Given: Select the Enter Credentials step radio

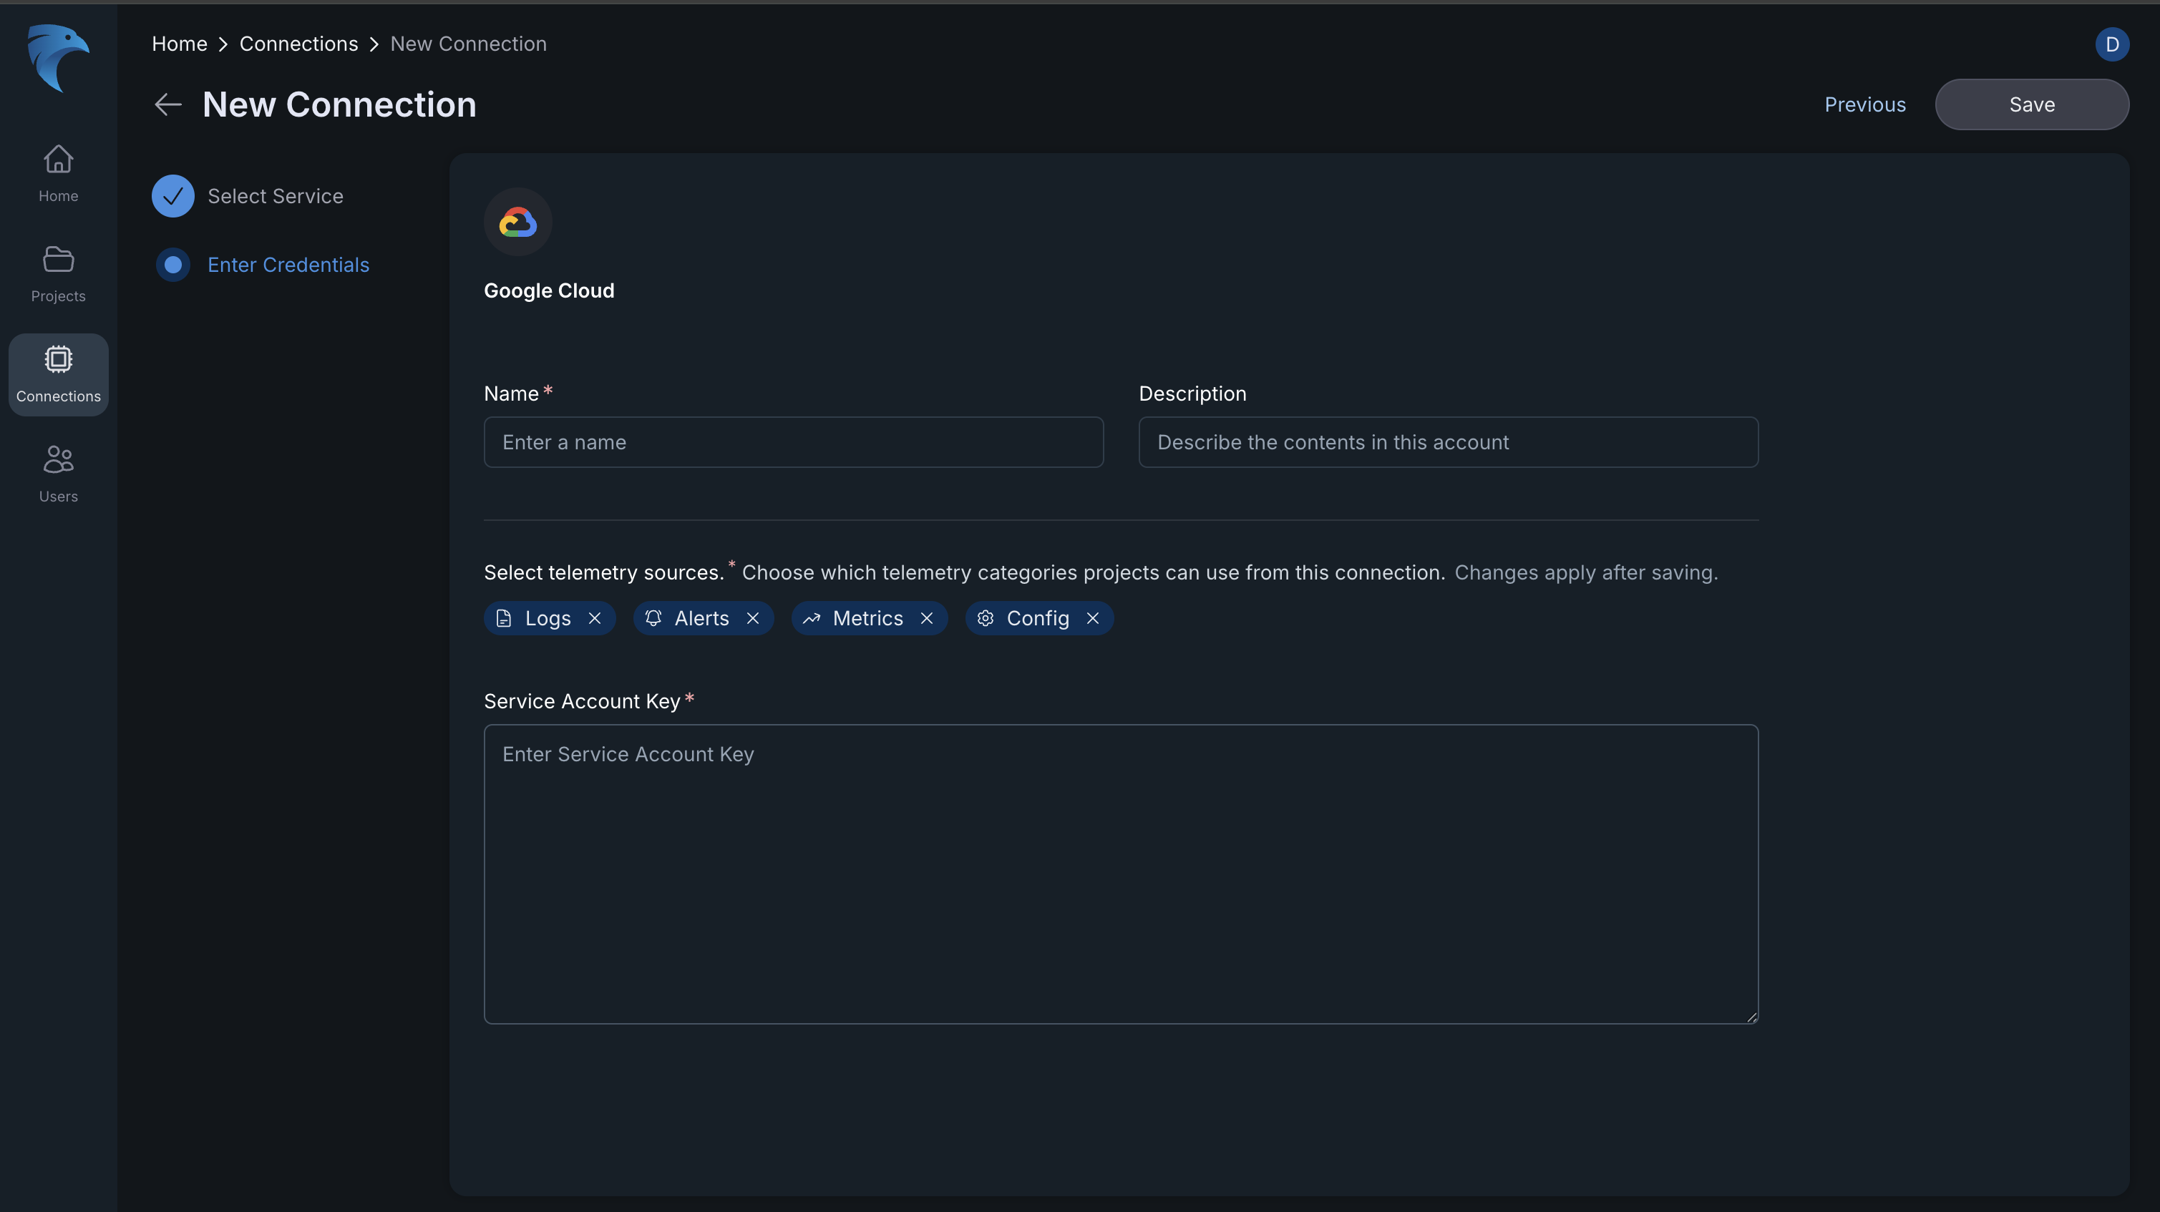Looking at the screenshot, I should pos(174,264).
